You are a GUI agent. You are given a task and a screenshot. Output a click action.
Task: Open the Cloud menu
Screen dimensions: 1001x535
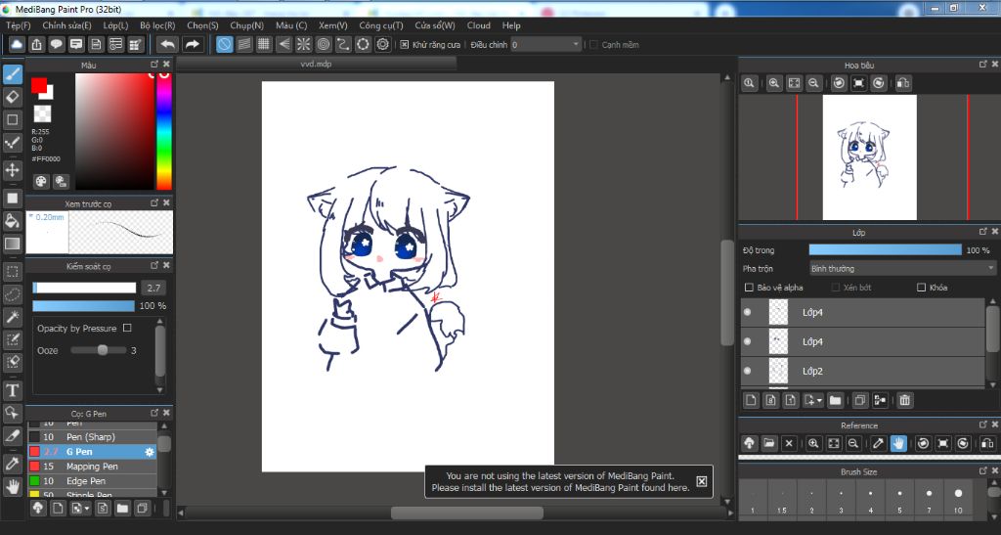click(x=479, y=25)
